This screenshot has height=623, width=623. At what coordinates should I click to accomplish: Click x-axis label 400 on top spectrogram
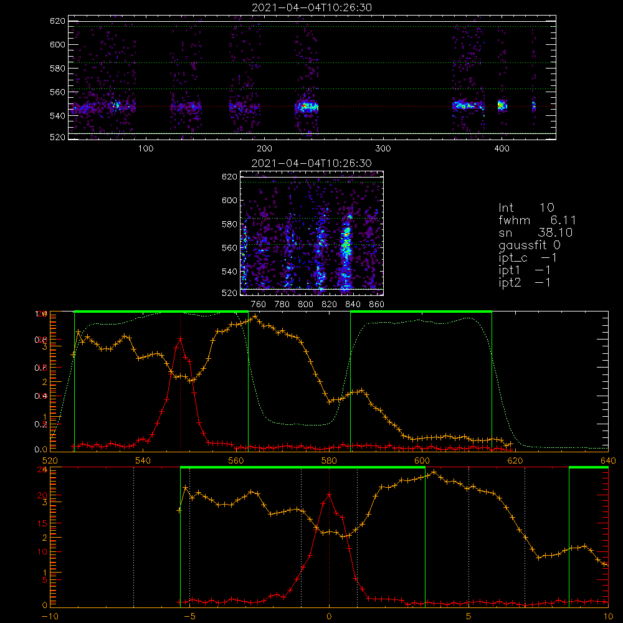[x=502, y=149]
